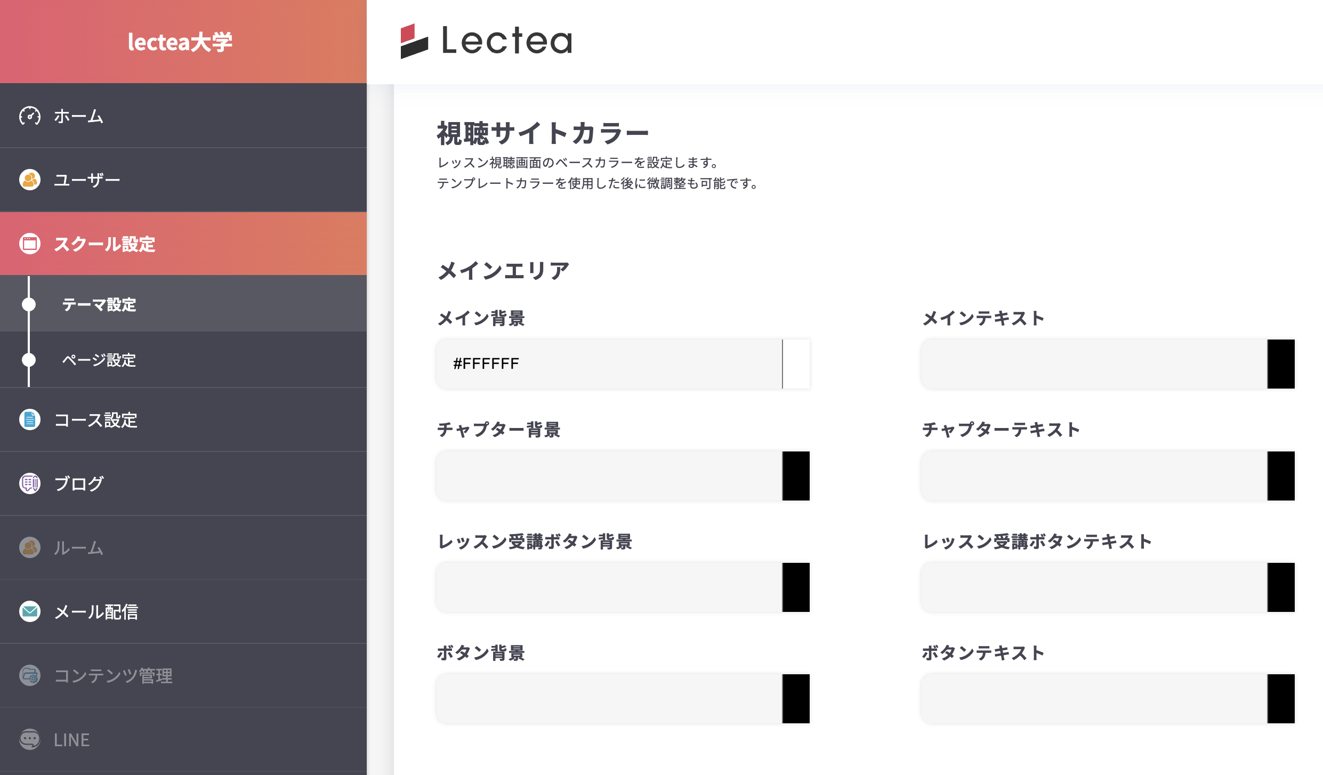
Task: Click the コンテンツ管理 folder icon
Action: click(x=30, y=676)
